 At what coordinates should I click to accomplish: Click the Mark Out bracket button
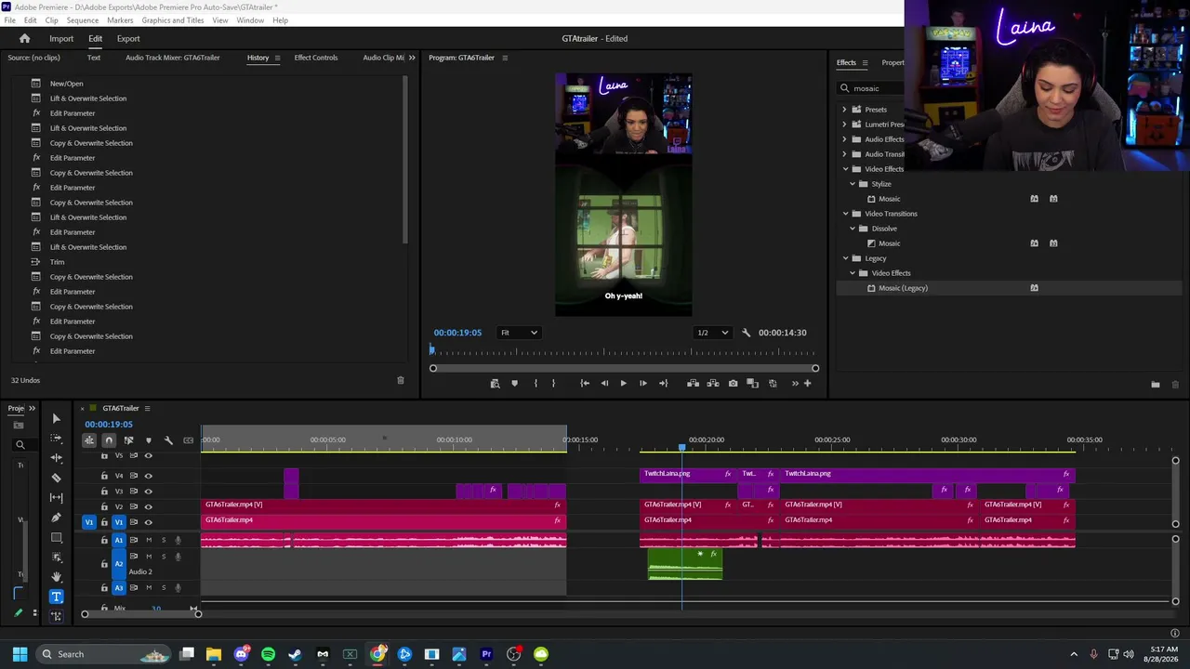pyautogui.click(x=553, y=384)
